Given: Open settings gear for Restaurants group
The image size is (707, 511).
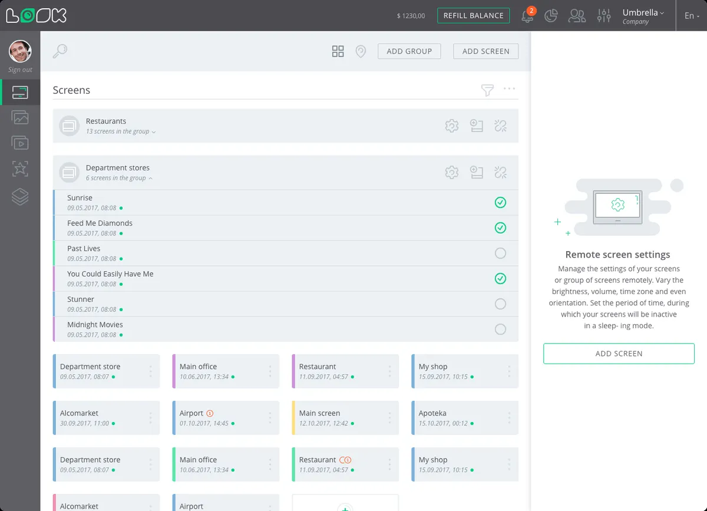Looking at the screenshot, I should (452, 126).
